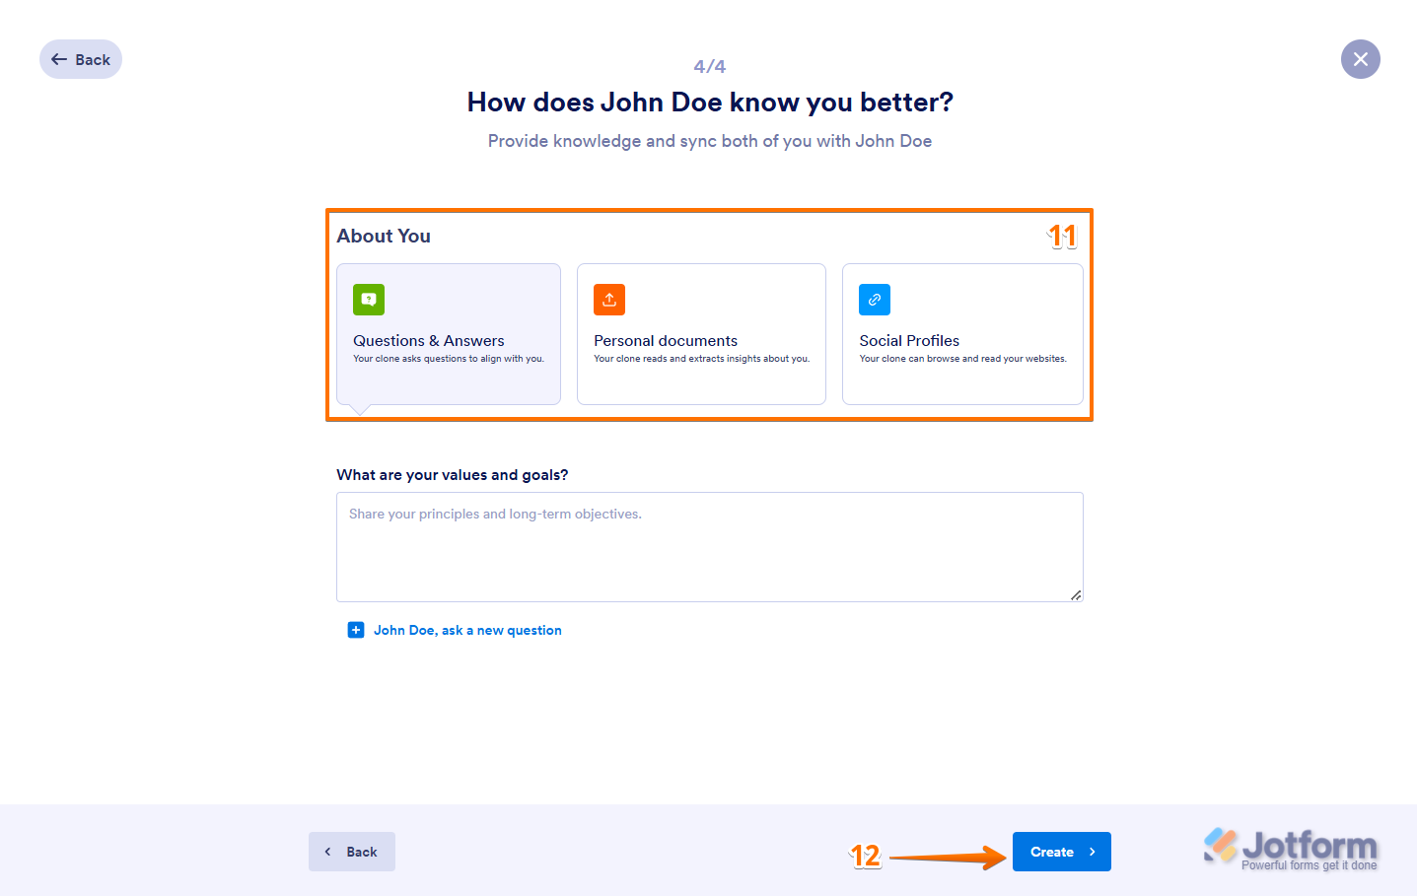Click the left chevron on the bottom Back button
The width and height of the screenshot is (1417, 896).
pyautogui.click(x=327, y=852)
